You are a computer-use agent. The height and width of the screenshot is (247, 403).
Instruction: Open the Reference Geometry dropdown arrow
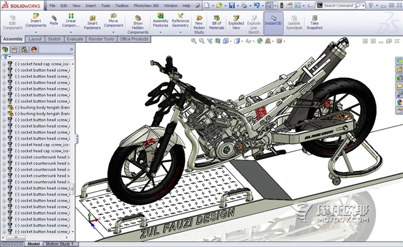(180, 32)
